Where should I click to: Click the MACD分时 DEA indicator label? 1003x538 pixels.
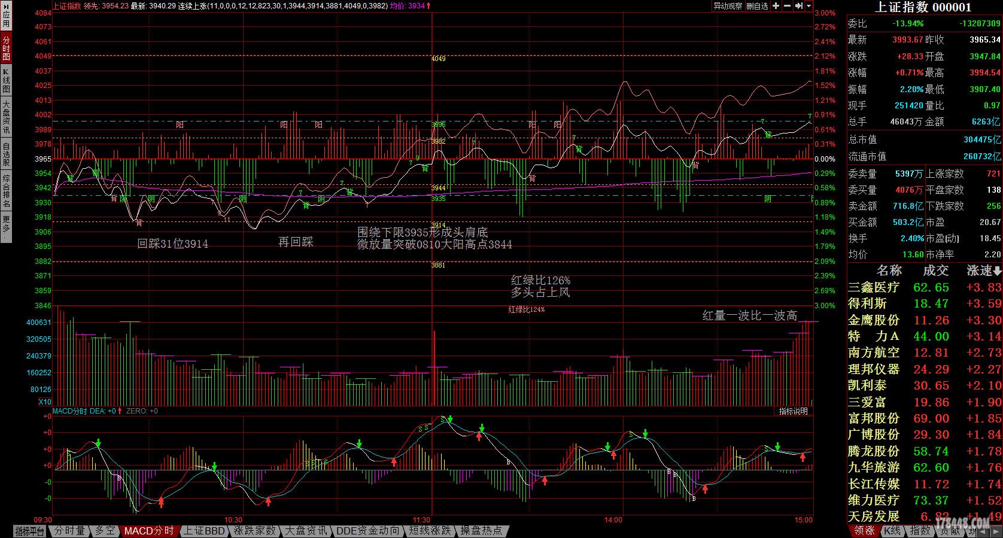(x=84, y=411)
